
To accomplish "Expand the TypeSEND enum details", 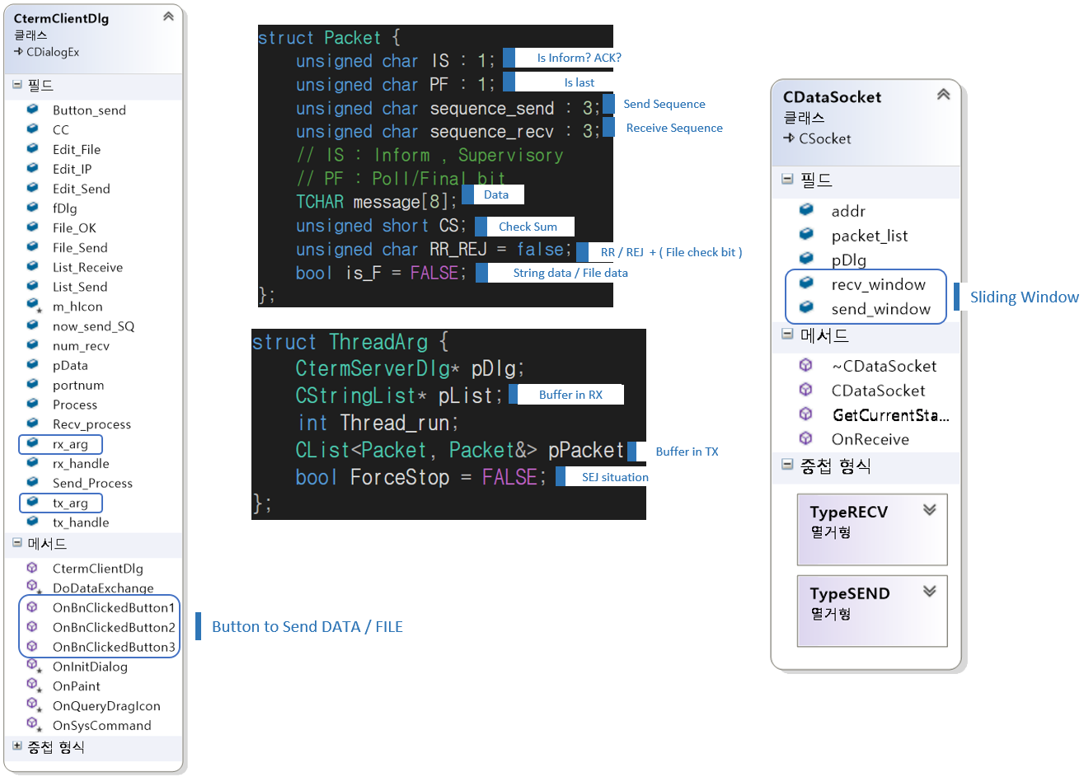I will tap(930, 591).
